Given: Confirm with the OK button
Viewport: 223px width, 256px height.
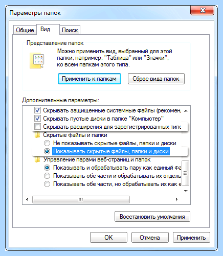Looking at the screenshot, I should (108, 238).
